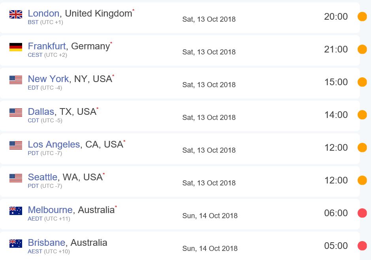
Task: Open the London city link
Action: 43,13
